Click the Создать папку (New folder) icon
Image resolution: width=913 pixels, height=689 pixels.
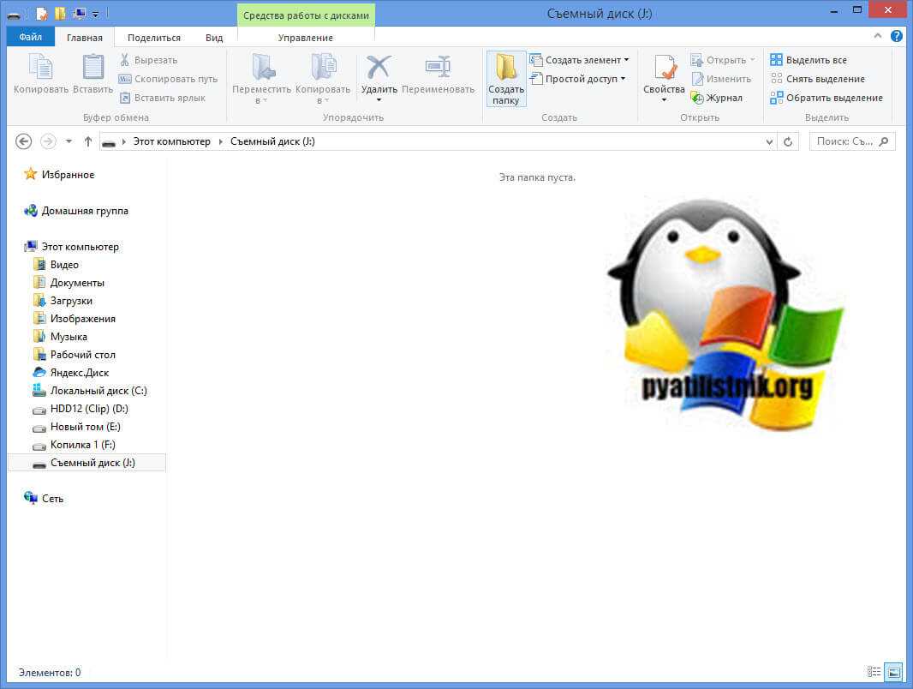(505, 69)
